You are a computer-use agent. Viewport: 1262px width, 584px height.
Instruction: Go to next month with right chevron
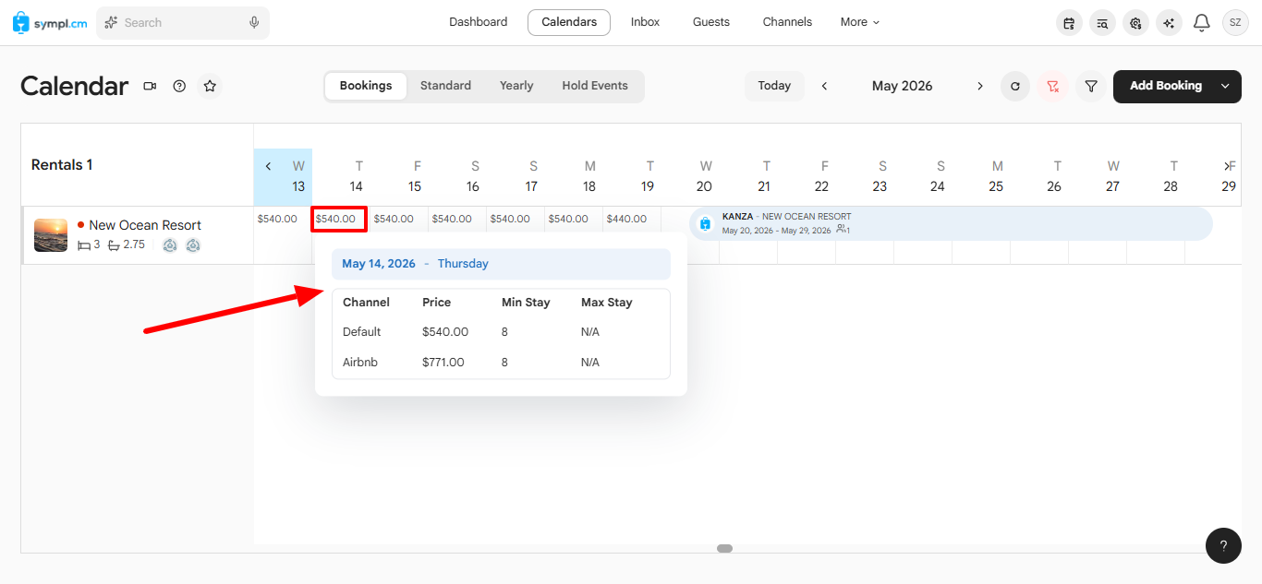980,86
